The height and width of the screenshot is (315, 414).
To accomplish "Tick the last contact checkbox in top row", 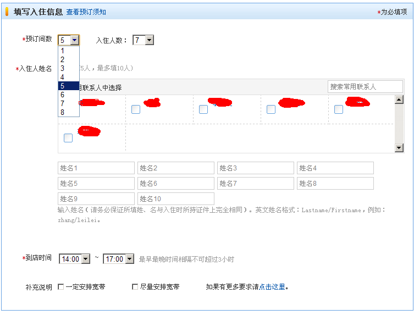I will coord(339,109).
